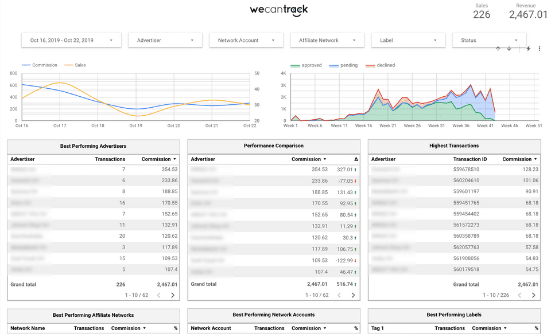Click Transactions header in Best Performing Labels

click(x=450, y=328)
